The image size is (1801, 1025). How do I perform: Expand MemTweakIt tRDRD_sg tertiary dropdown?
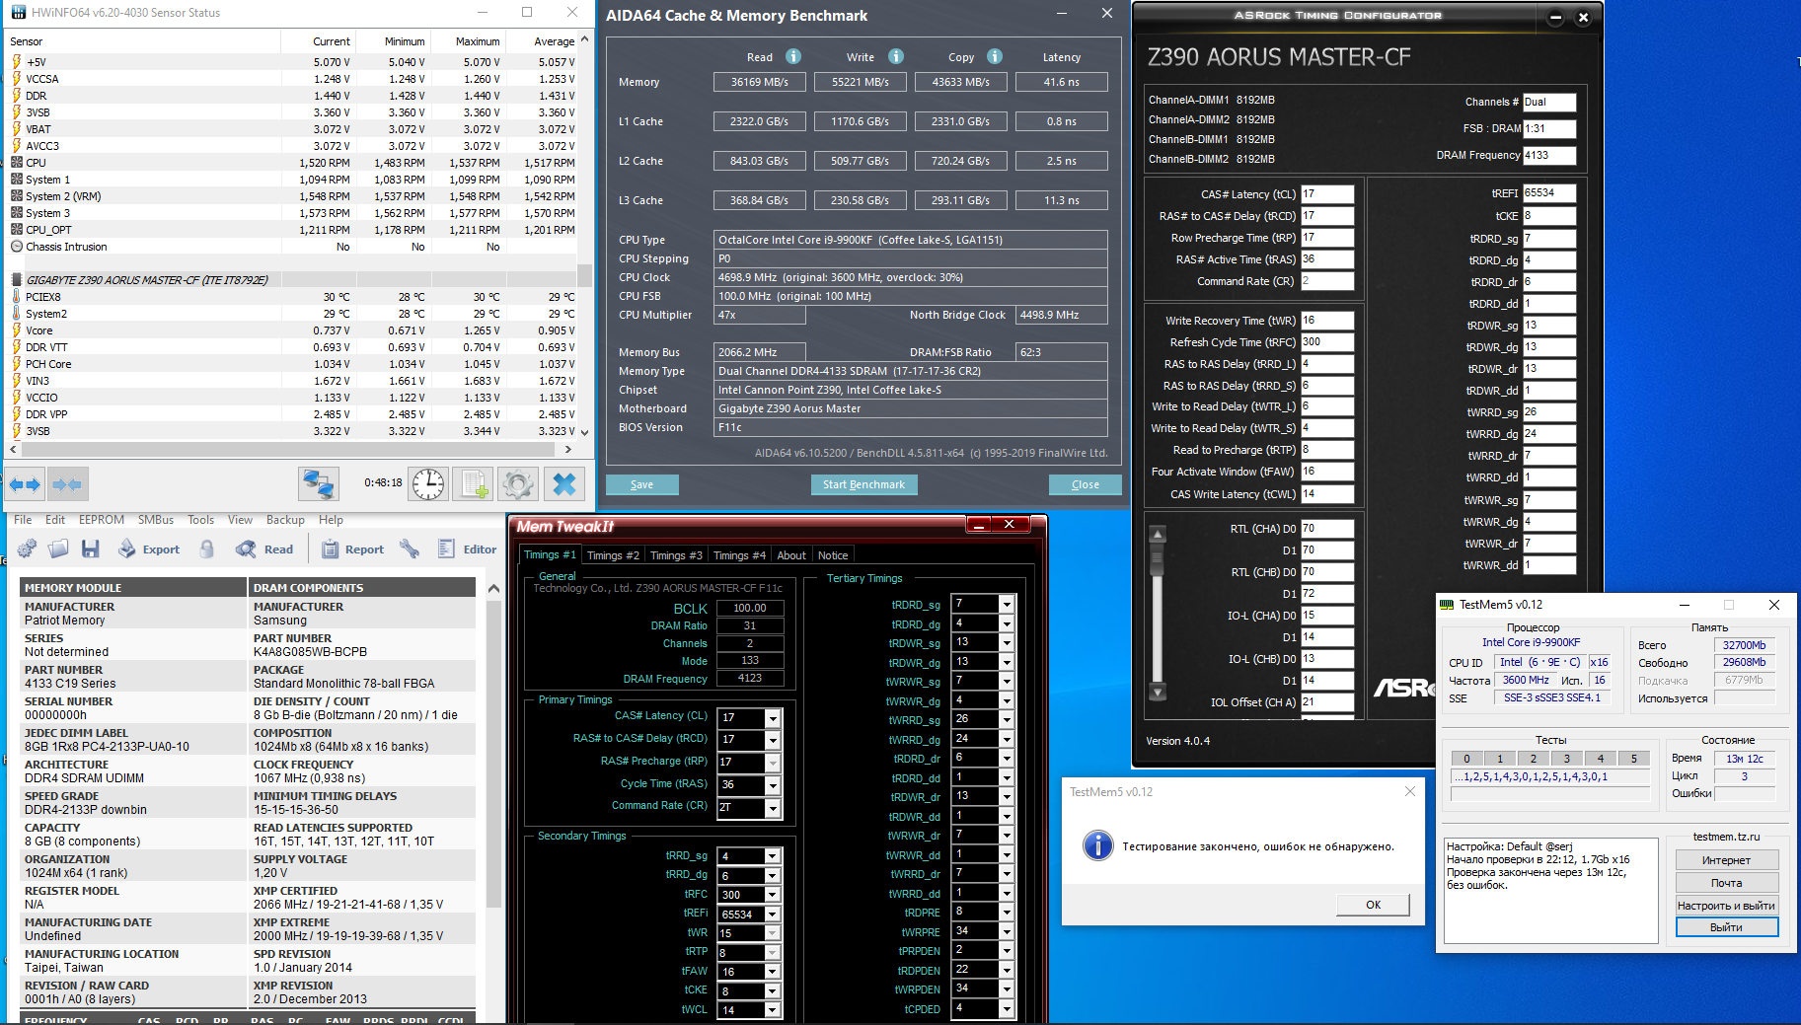tap(1007, 604)
